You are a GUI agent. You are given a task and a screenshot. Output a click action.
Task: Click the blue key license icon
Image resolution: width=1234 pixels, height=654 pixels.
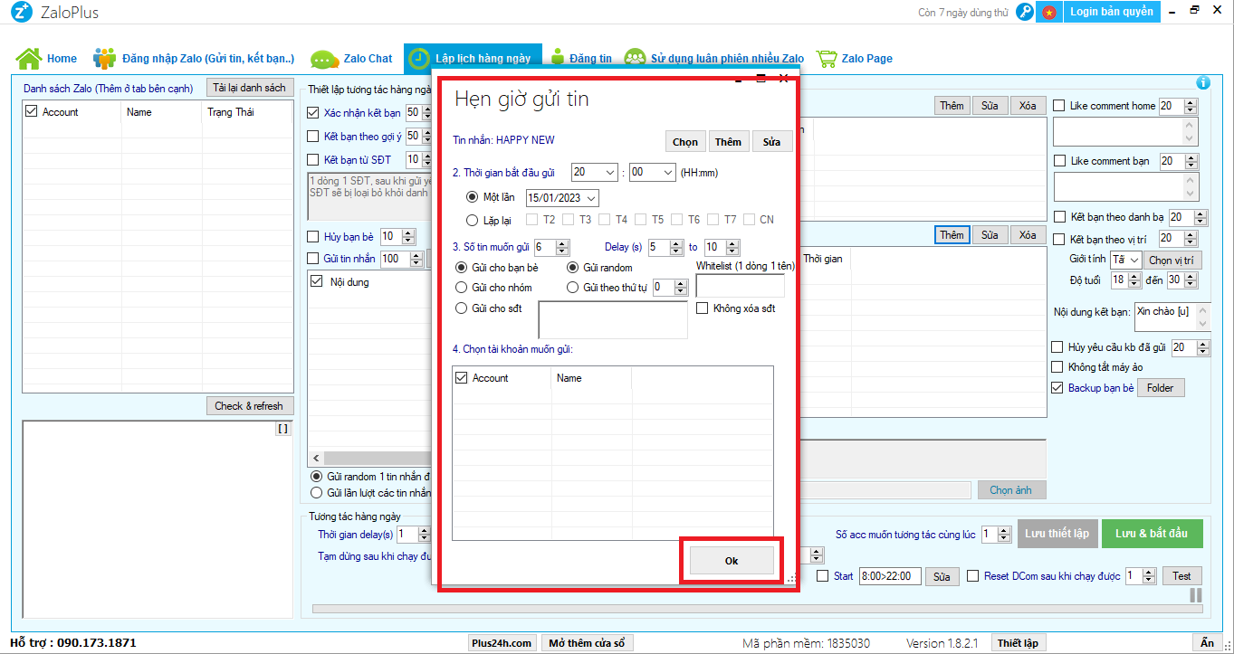(1025, 13)
